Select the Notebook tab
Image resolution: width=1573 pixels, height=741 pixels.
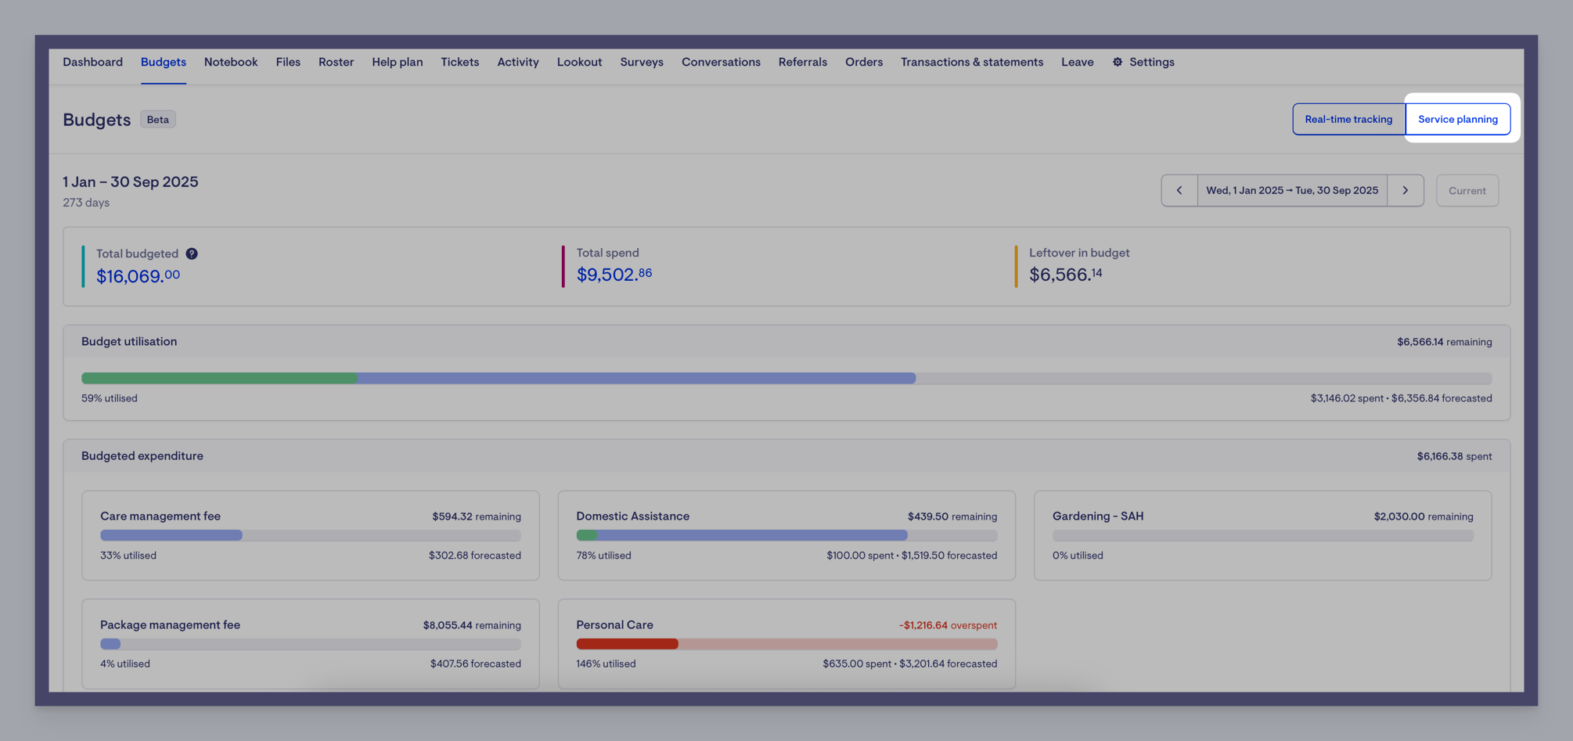pyautogui.click(x=231, y=62)
